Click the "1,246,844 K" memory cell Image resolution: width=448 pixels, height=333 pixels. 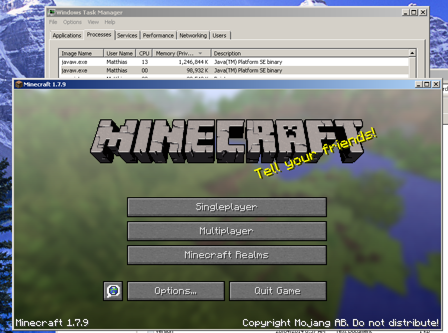click(193, 62)
